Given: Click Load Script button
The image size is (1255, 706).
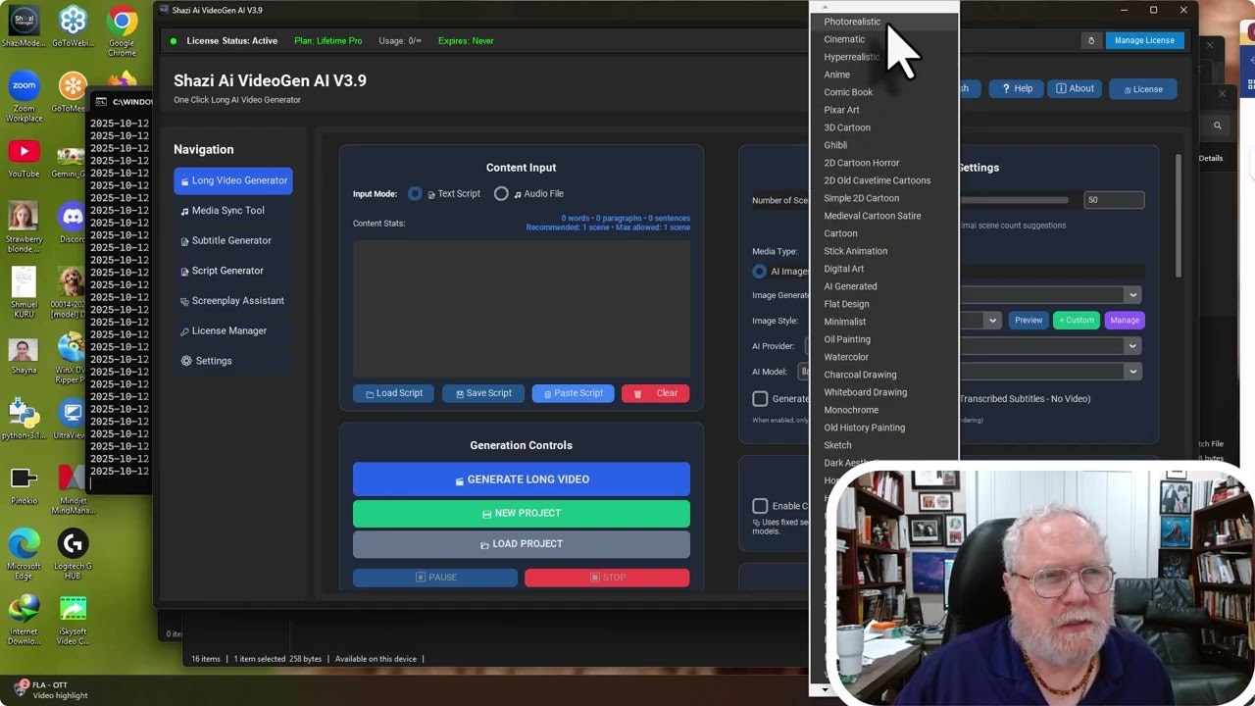Looking at the screenshot, I should 393,393.
